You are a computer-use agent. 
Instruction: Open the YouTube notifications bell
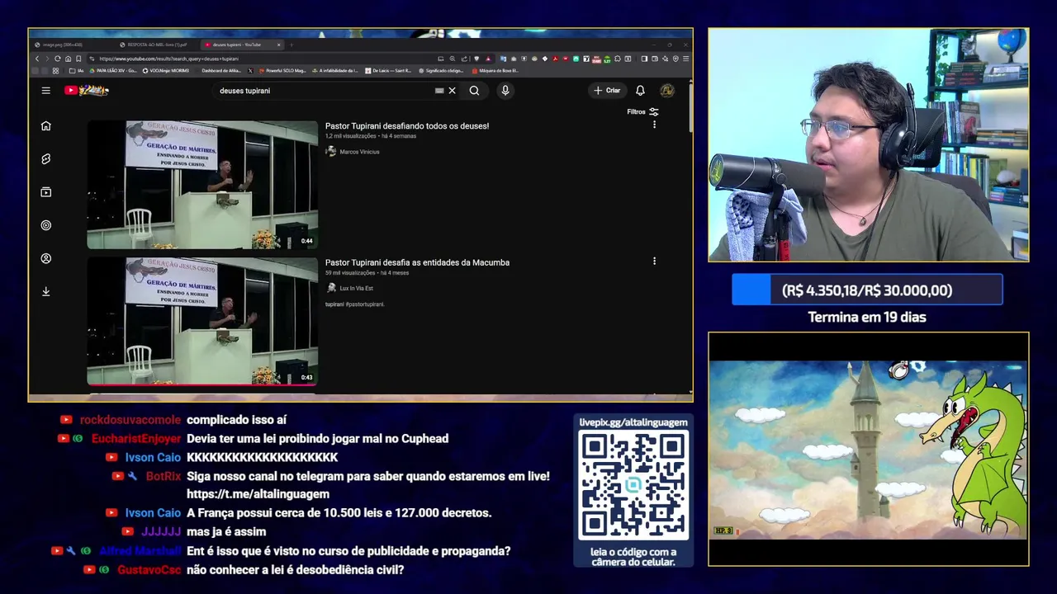(x=640, y=91)
